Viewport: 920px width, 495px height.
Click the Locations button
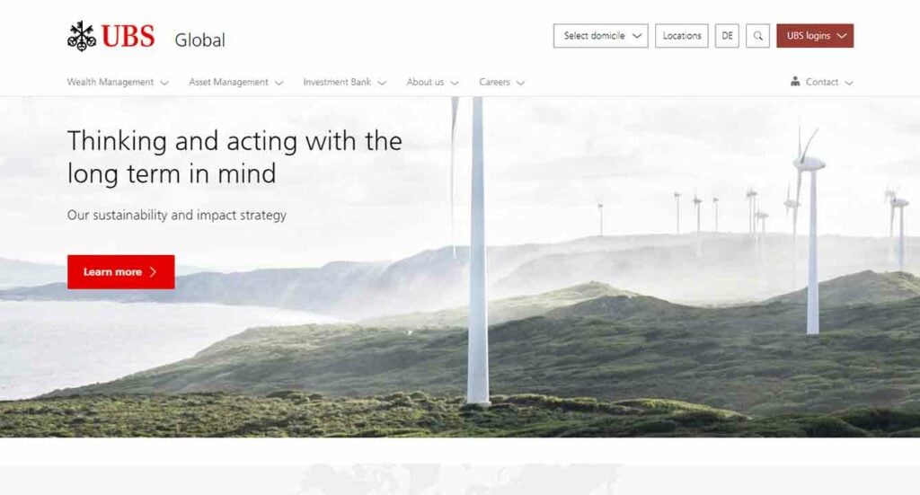[682, 36]
